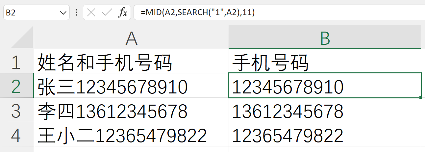Click cell B3 showing 13612345678

point(325,110)
